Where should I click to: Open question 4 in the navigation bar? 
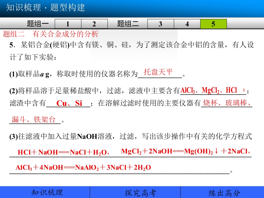pyautogui.click(x=187, y=24)
